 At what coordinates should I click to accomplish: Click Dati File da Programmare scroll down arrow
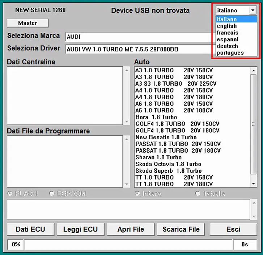(x=127, y=184)
